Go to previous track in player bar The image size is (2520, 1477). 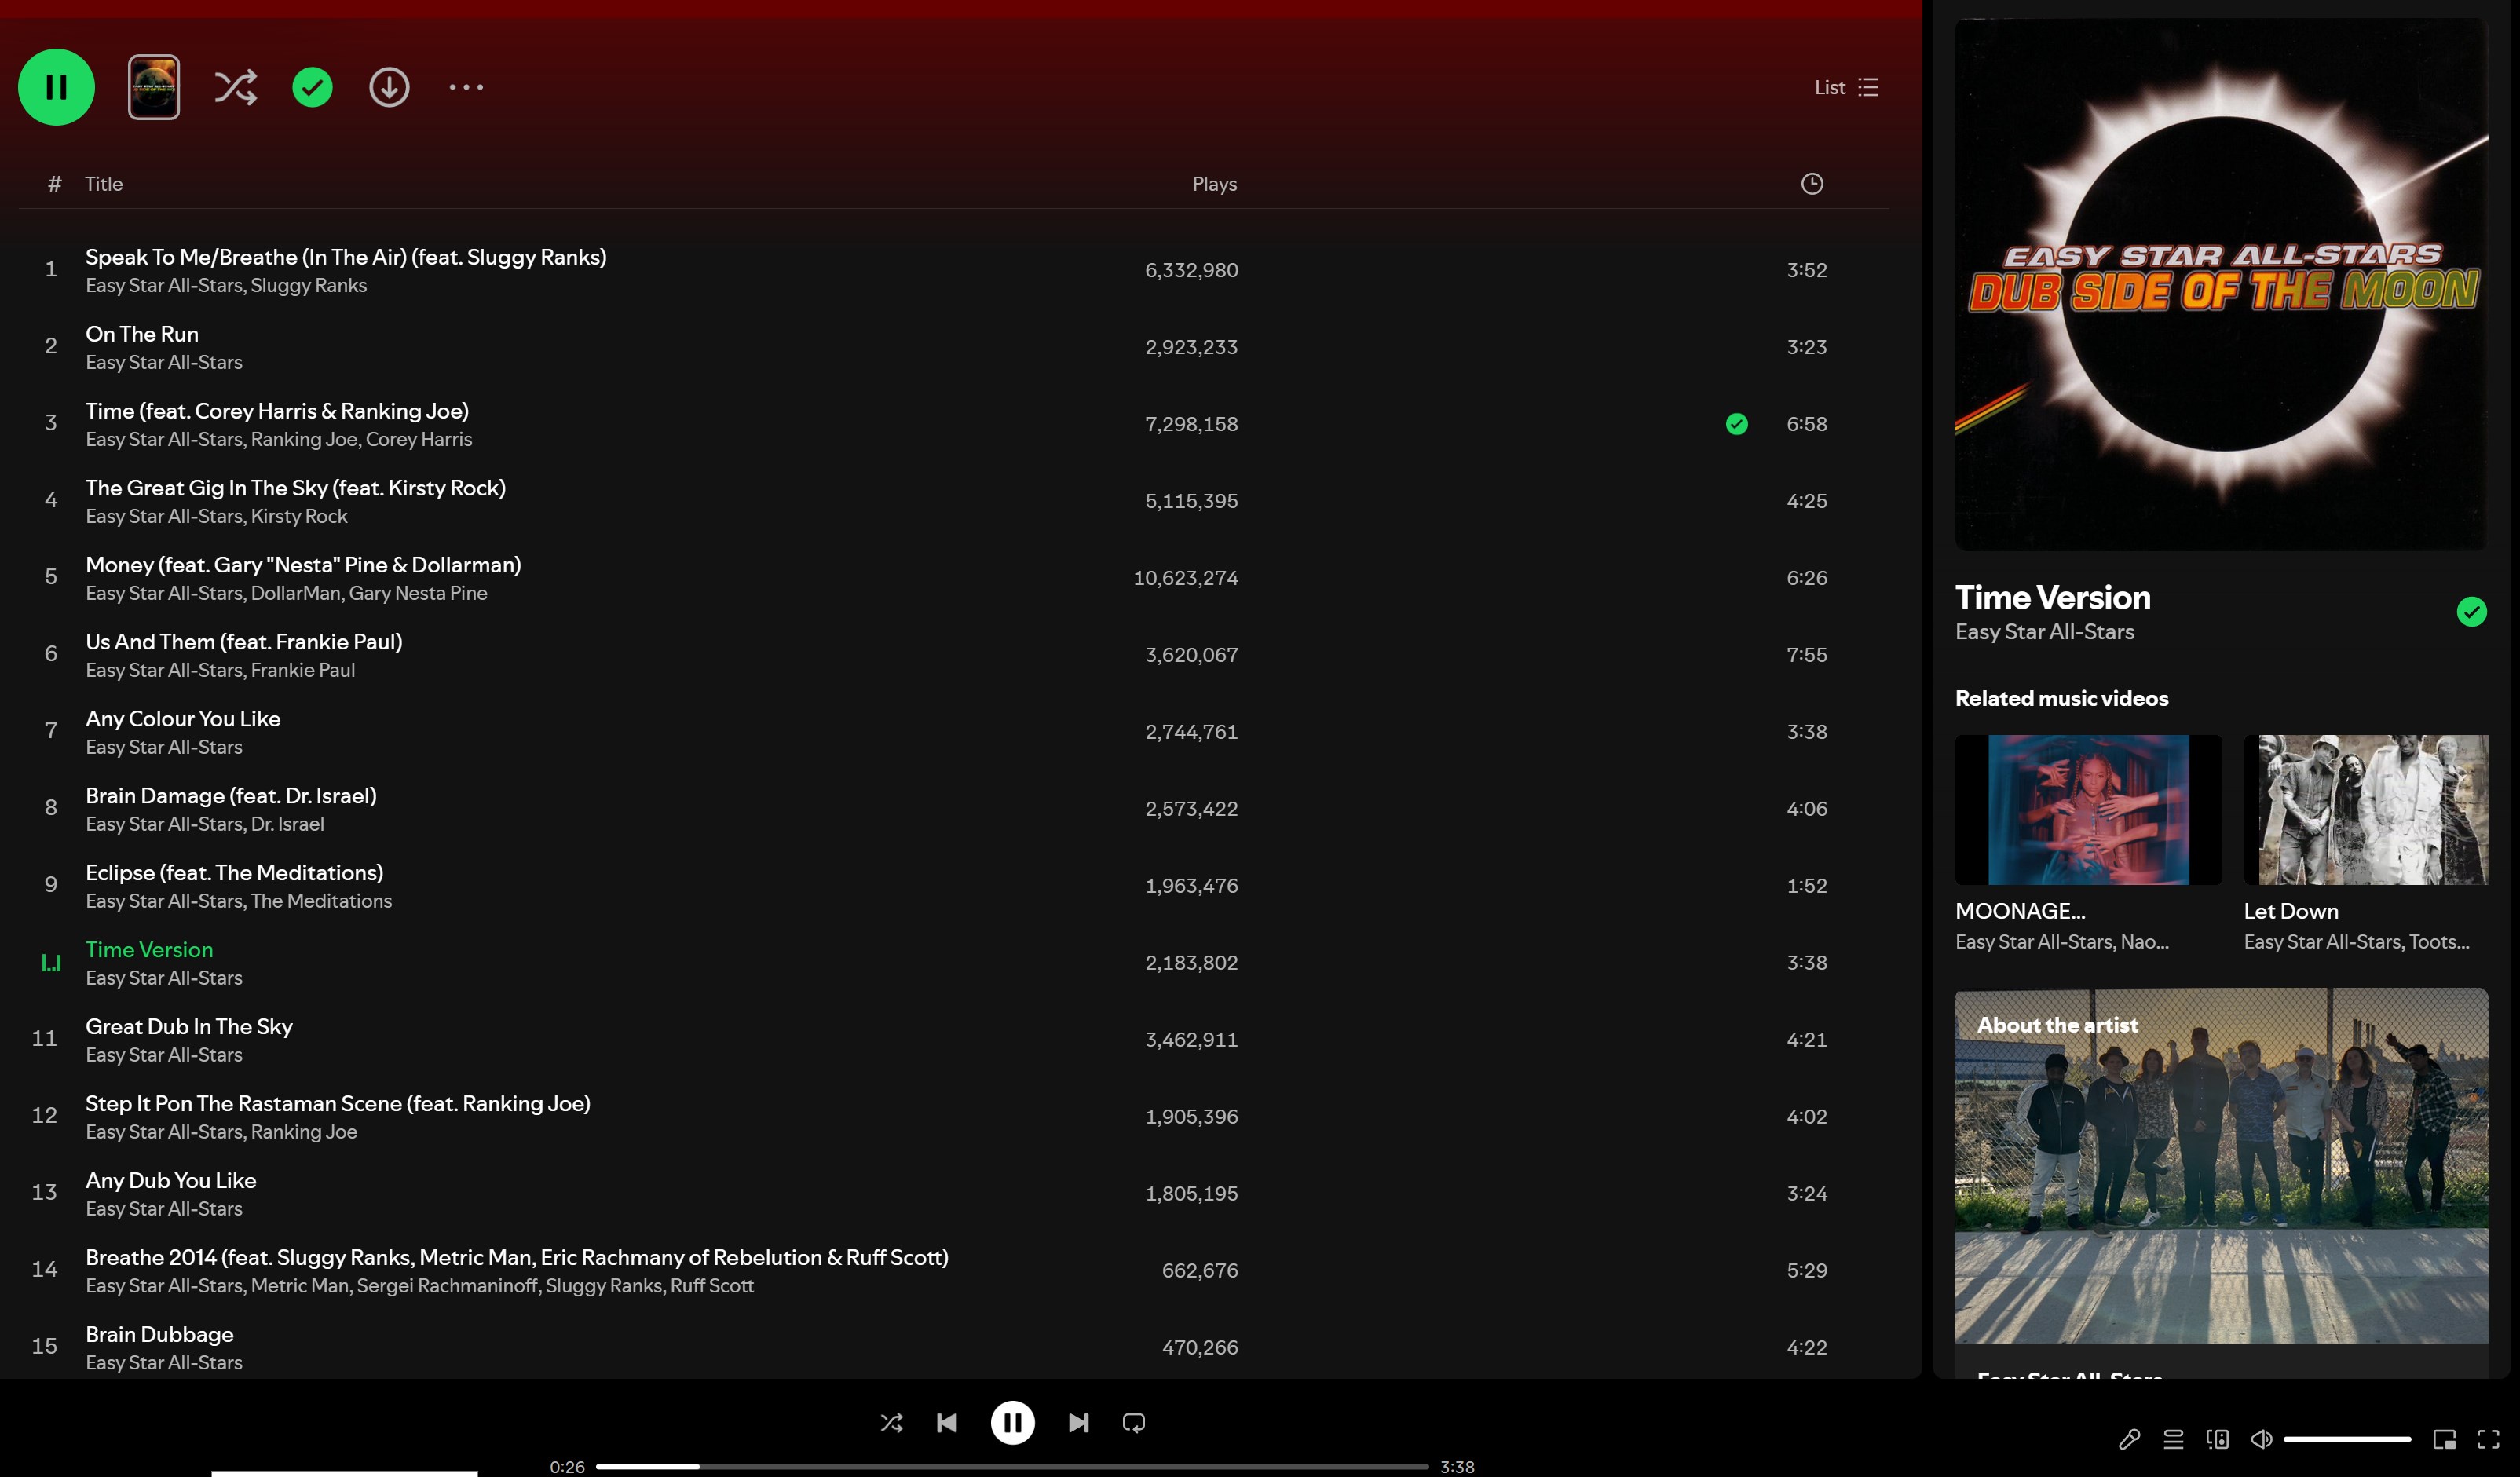click(946, 1422)
